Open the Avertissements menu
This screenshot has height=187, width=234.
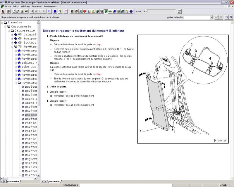click(51, 6)
